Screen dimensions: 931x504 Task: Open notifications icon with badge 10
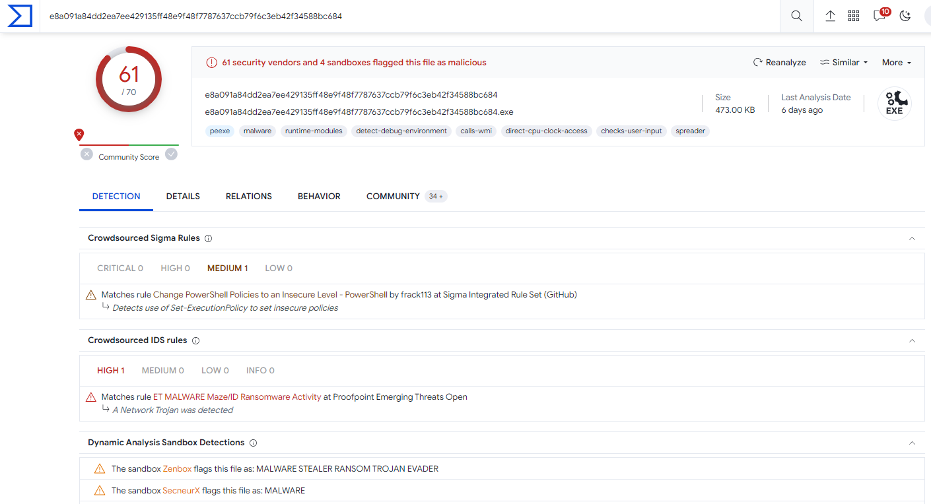[x=881, y=15]
